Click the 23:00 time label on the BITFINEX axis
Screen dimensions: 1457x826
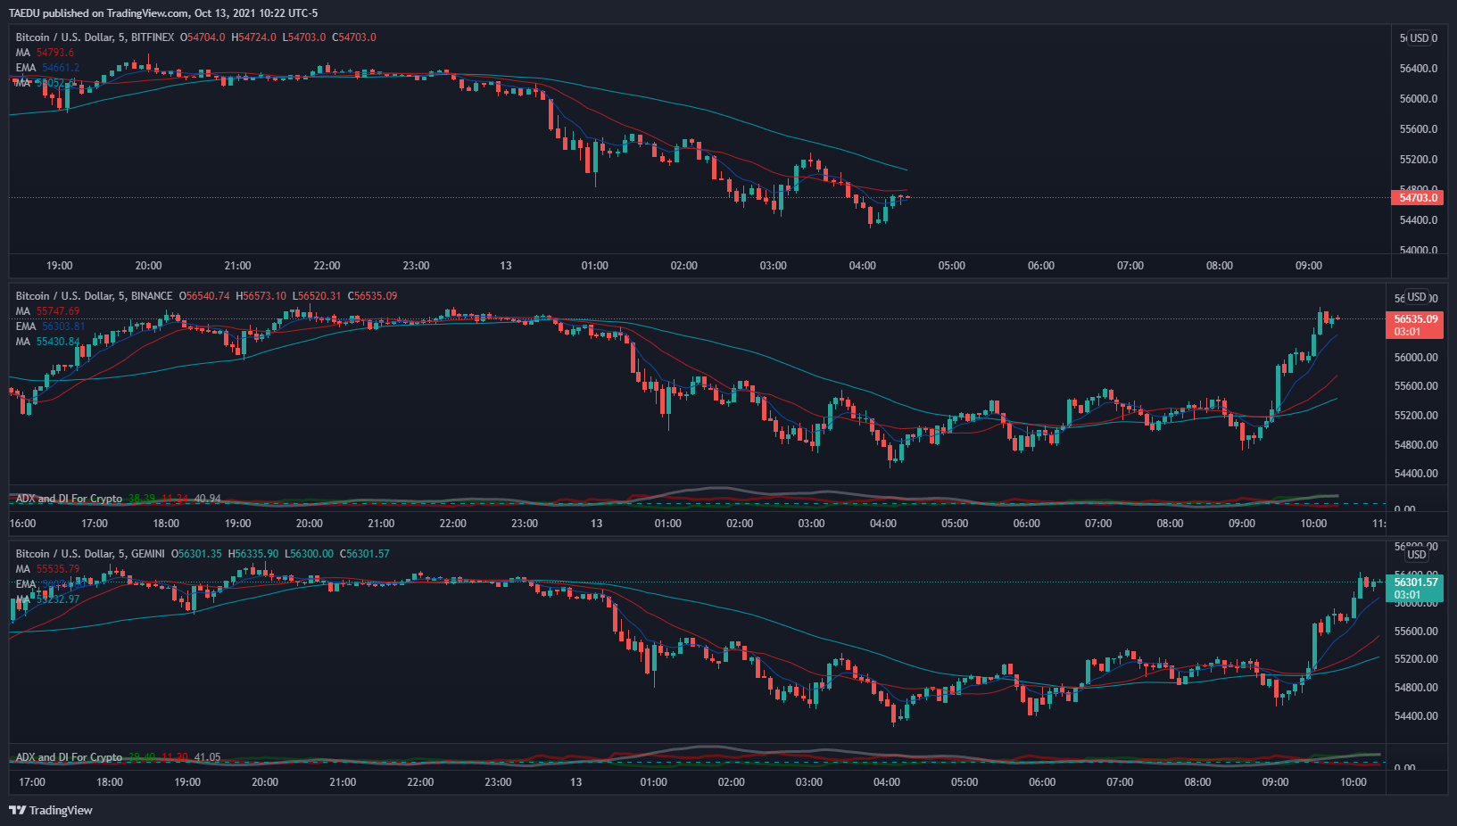pyautogui.click(x=417, y=266)
